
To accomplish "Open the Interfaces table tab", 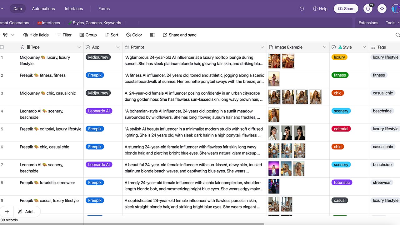I will point(48,23).
